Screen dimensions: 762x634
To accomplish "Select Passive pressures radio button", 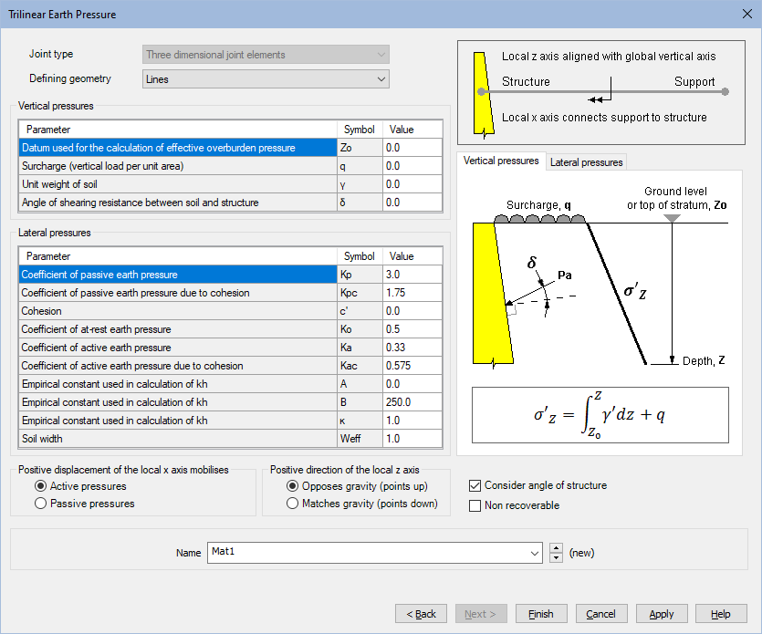I will point(40,504).
